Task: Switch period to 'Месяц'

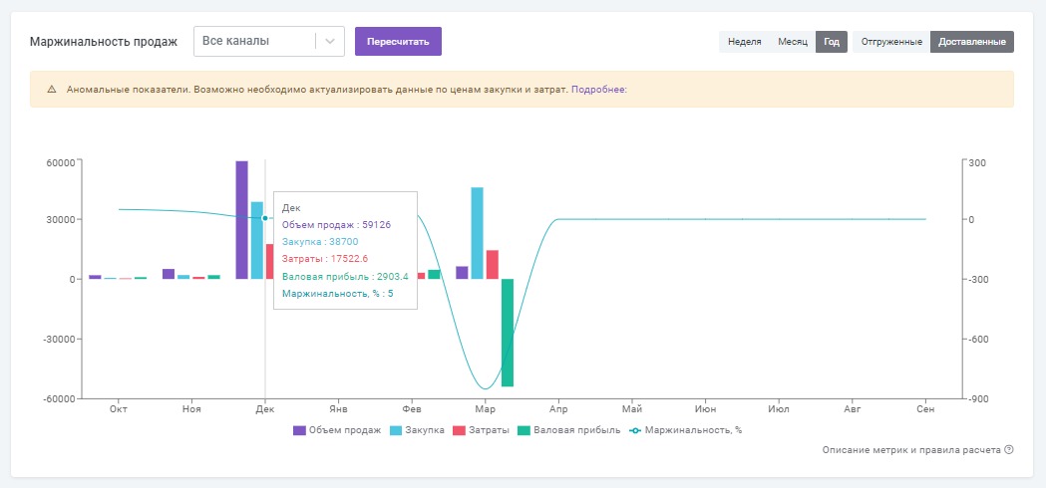Action: tap(793, 42)
